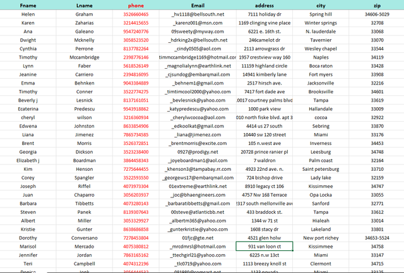Select the Email column header
Screen dimensions: 404x273
[198, 6]
